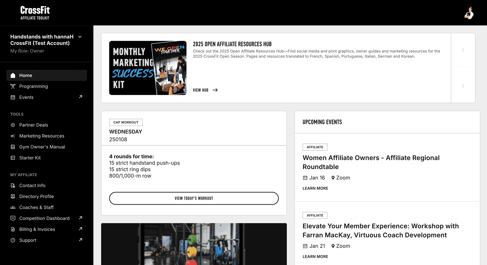This screenshot has width=487, height=265.
Task: Open Billing & Invoices
Action: pyautogui.click(x=37, y=229)
